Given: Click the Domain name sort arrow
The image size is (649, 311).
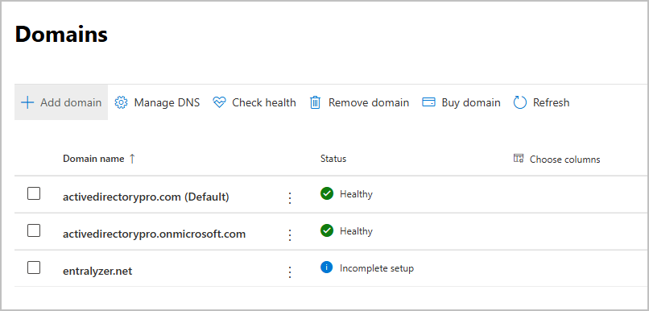Looking at the screenshot, I should tap(131, 159).
